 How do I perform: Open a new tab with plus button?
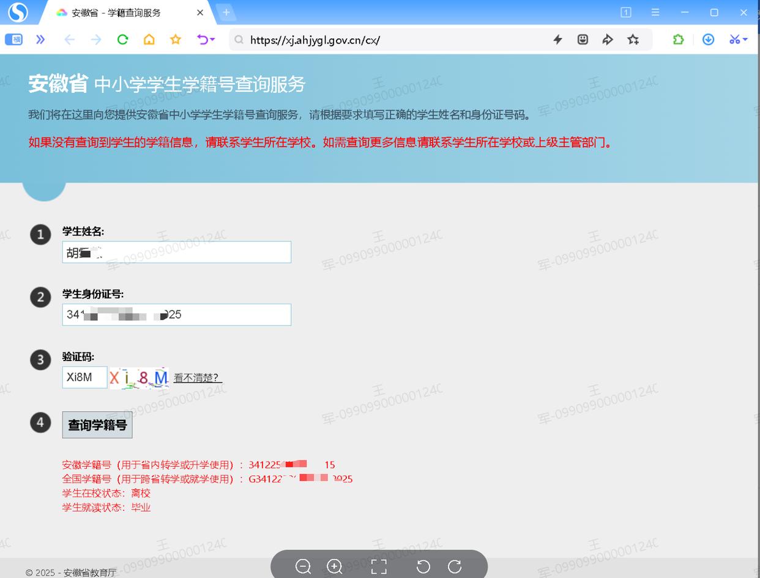pyautogui.click(x=226, y=12)
